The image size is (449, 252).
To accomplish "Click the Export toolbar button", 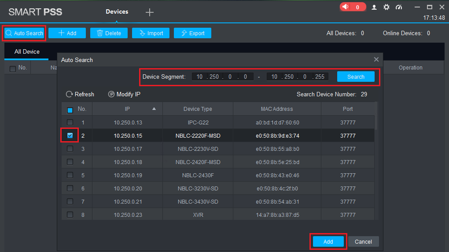I will point(192,33).
